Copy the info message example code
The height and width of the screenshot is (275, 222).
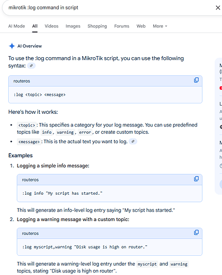(196, 179)
